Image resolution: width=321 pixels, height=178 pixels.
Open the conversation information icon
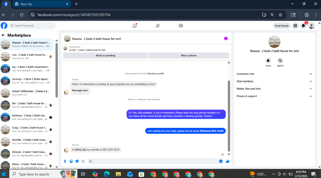(226, 39)
